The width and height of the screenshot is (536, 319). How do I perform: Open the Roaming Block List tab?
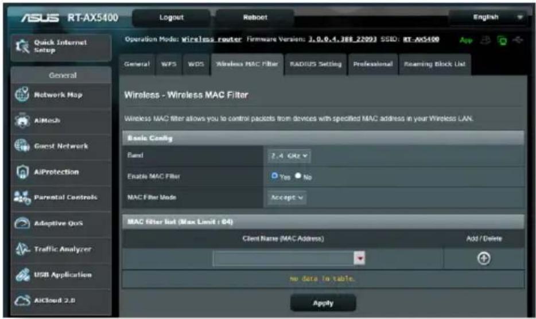point(435,64)
